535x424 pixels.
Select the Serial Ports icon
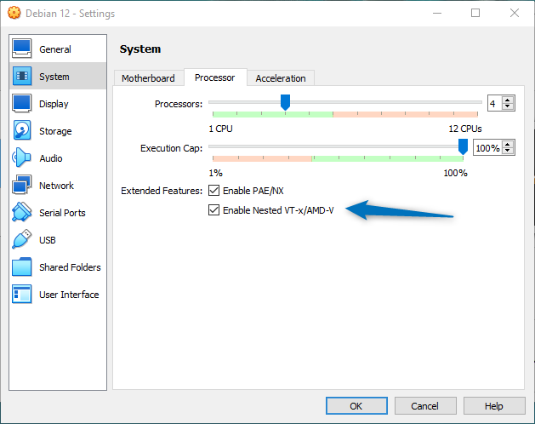pyautogui.click(x=22, y=213)
